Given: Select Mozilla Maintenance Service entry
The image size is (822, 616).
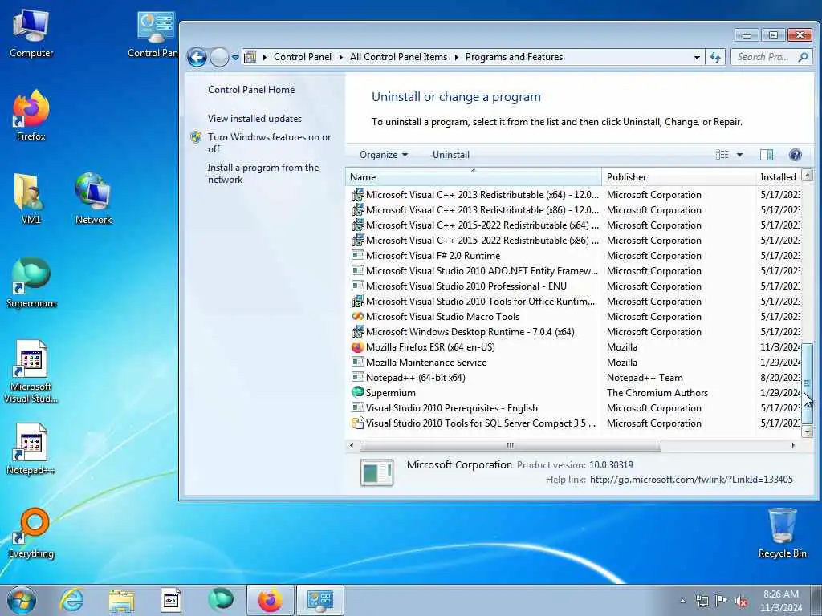Looking at the screenshot, I should pyautogui.click(x=573, y=362).
